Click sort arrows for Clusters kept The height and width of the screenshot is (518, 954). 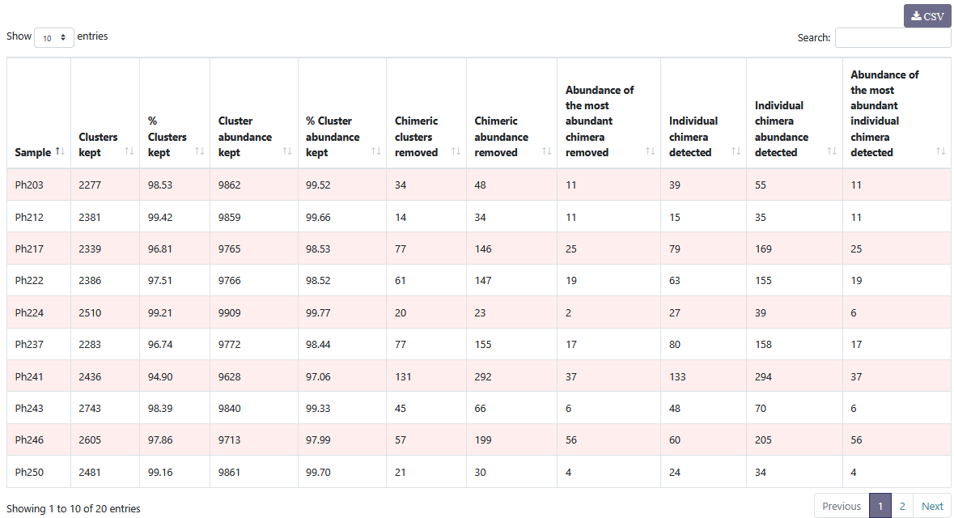tap(129, 151)
